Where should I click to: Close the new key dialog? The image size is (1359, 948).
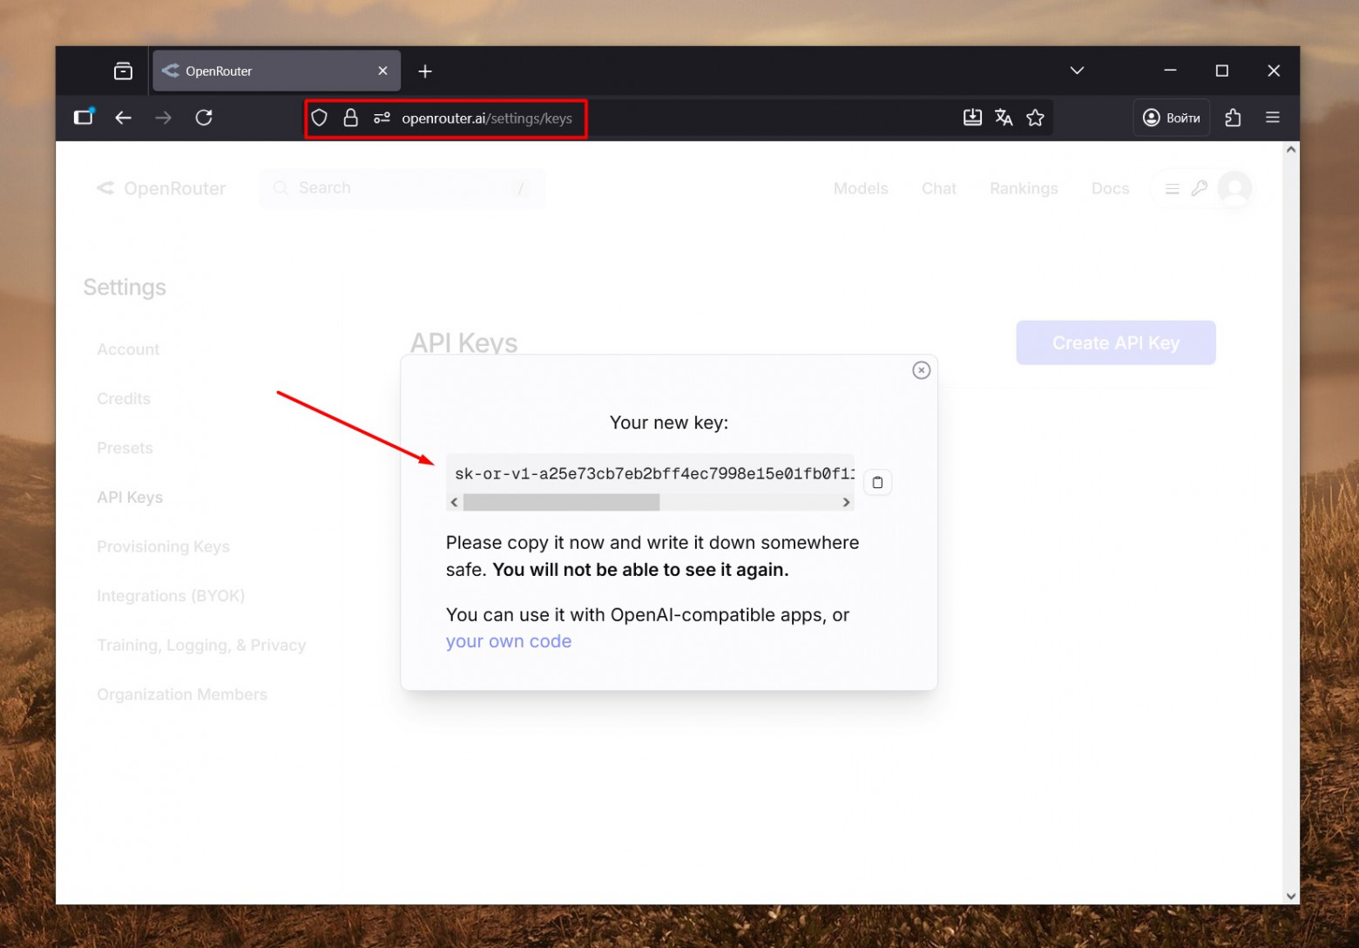pos(921,369)
